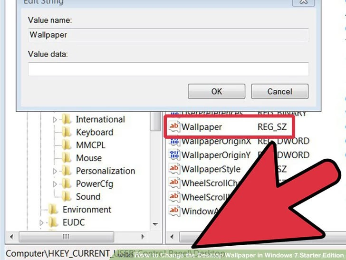Select the Personalization key label
346x260 pixels.
click(x=106, y=171)
